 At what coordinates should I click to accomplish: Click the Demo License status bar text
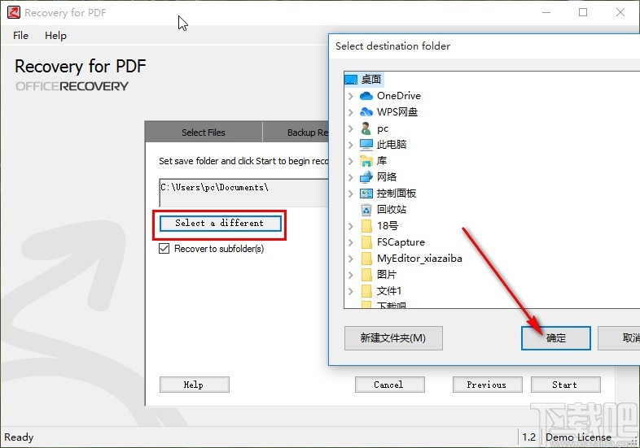pos(578,437)
